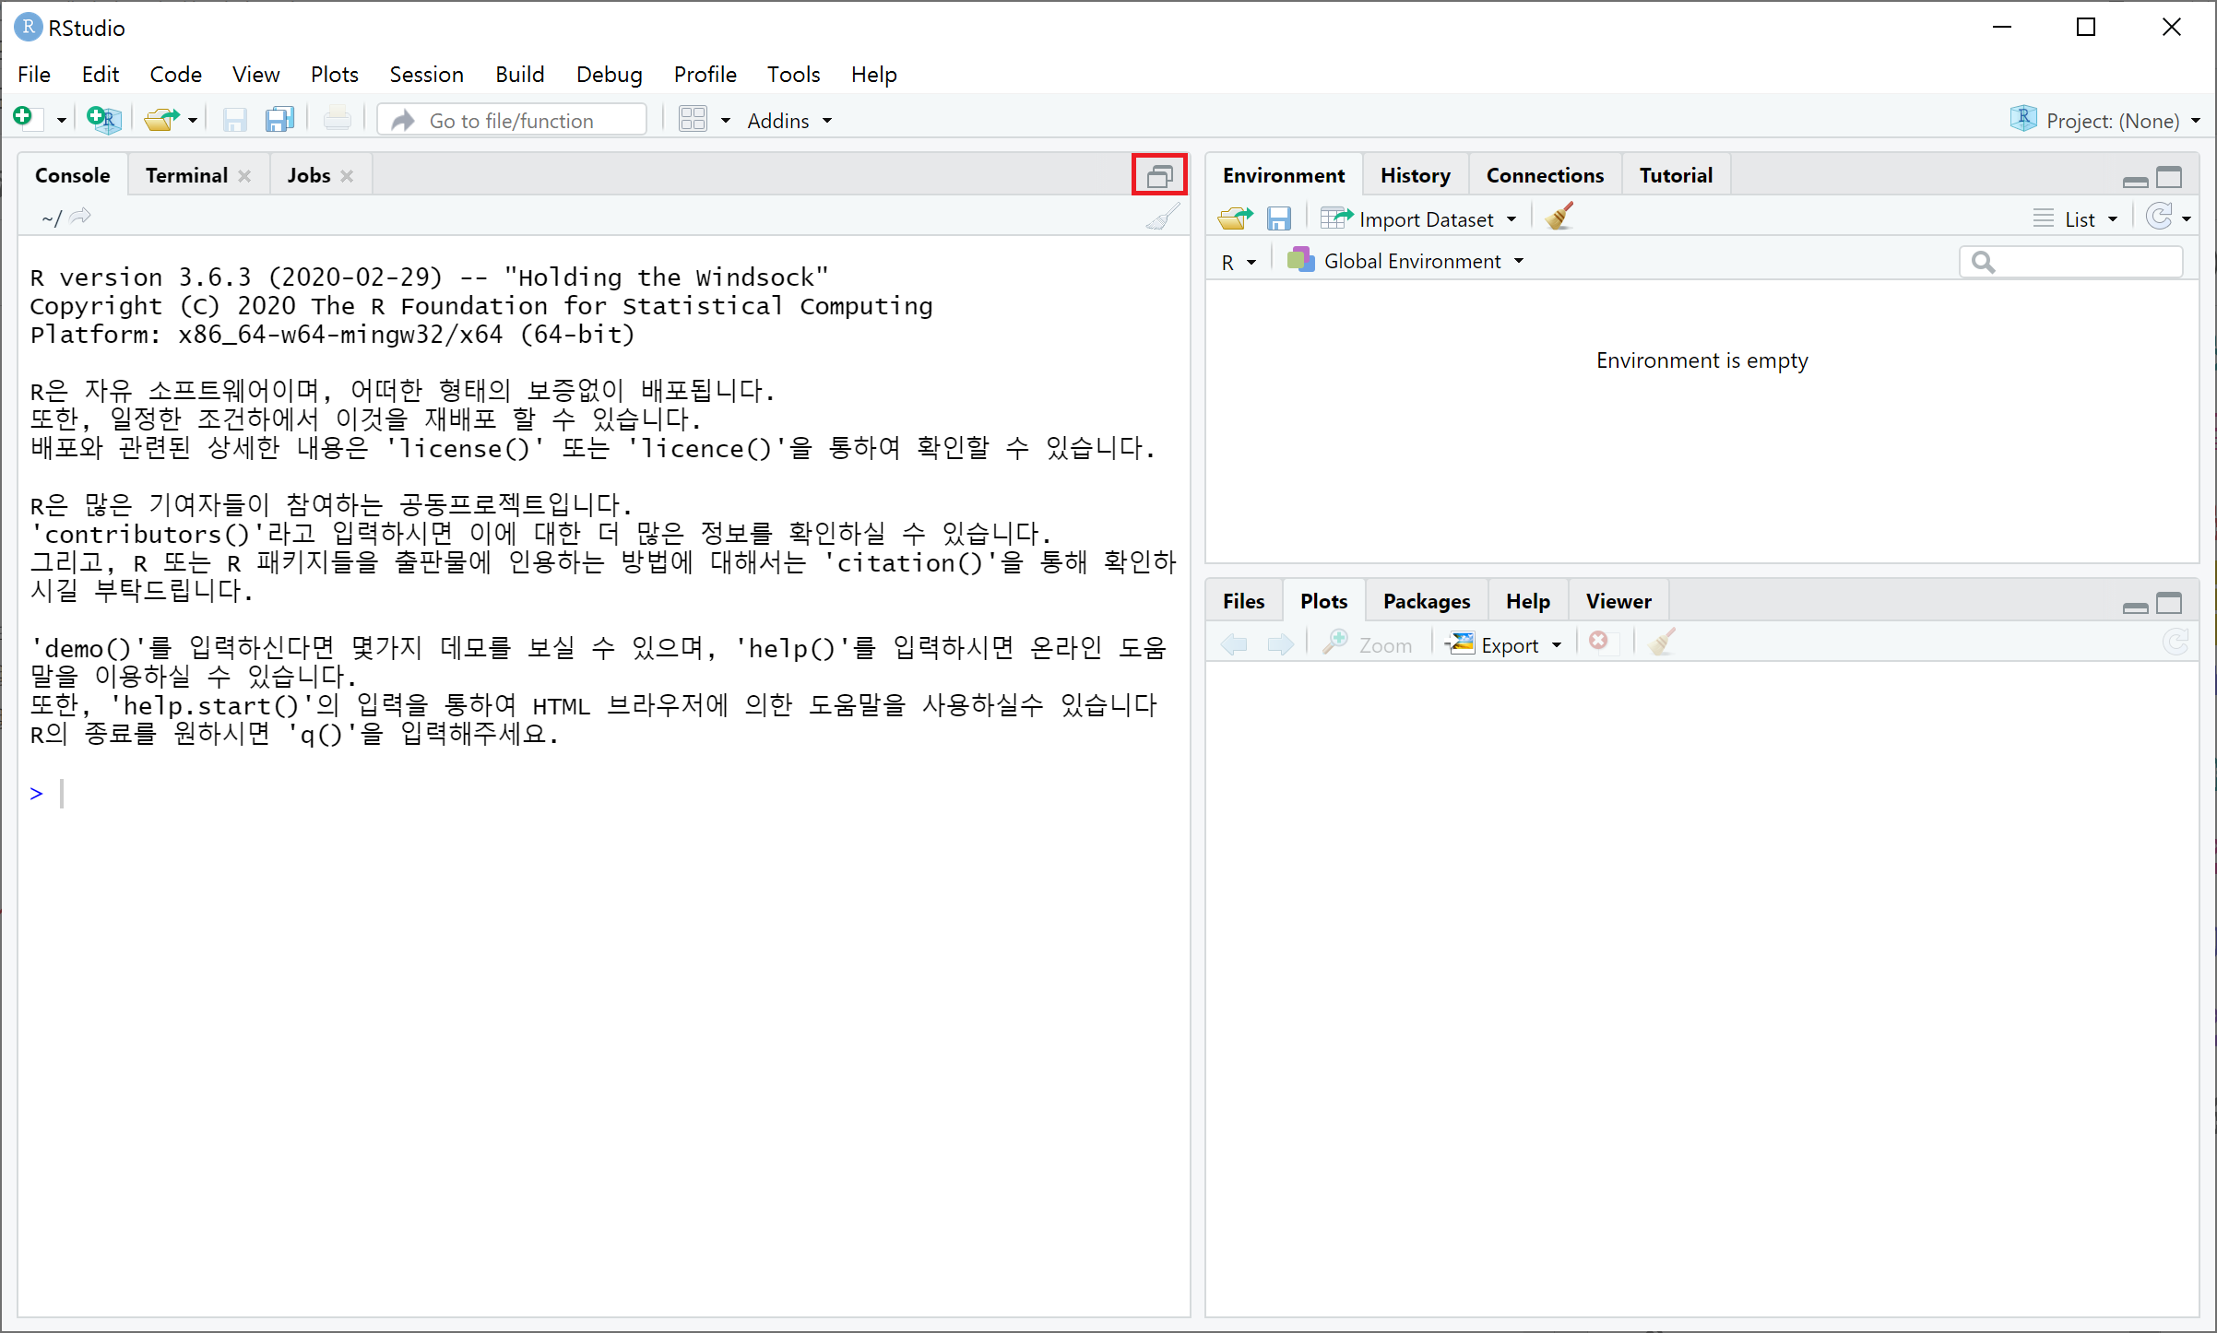Open the Project: (None) menu
The height and width of the screenshot is (1333, 2217).
[2105, 121]
